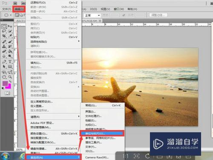Select 常规(G)... in preferences submenu
This screenshot has width=213, height=160.
103,105
